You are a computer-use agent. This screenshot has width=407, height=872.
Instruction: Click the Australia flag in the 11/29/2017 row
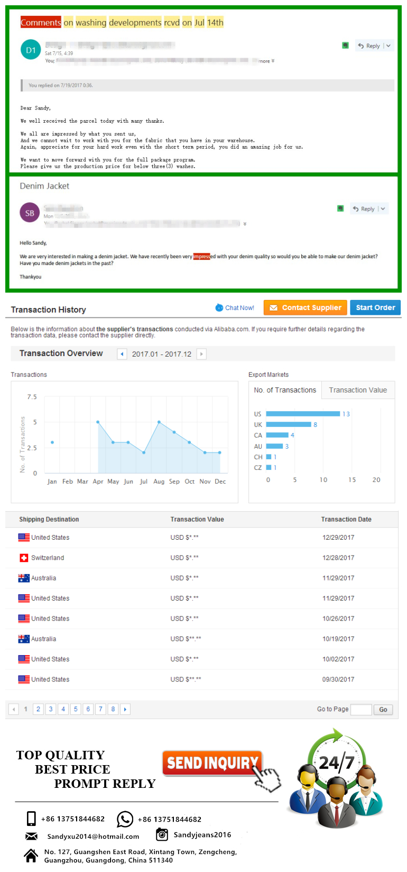pyautogui.click(x=24, y=578)
